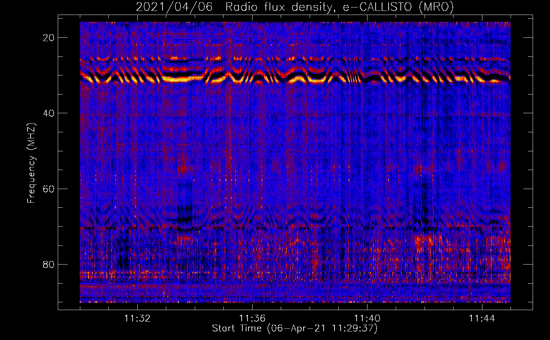The width and height of the screenshot is (550, 340).
Task: Click the '11:36' time tick label
Action: [x=252, y=319]
